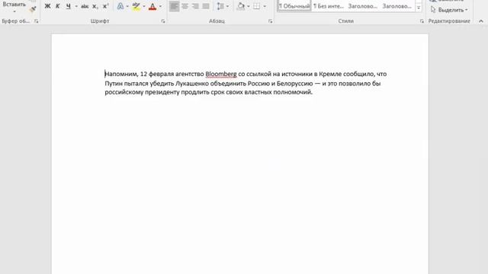Apply the Обычный style
This screenshot has width=488, height=274.
coord(294,6)
